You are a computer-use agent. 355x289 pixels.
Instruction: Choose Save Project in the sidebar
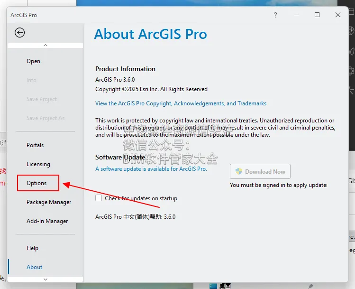(x=42, y=99)
